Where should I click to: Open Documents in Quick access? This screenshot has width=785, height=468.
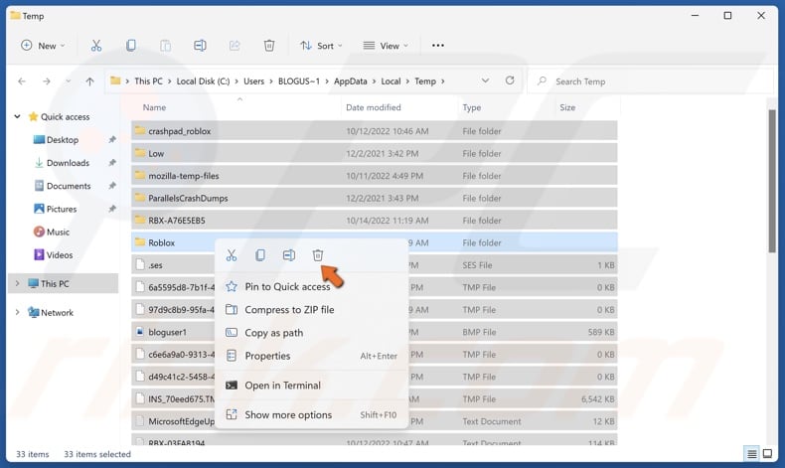tap(69, 186)
